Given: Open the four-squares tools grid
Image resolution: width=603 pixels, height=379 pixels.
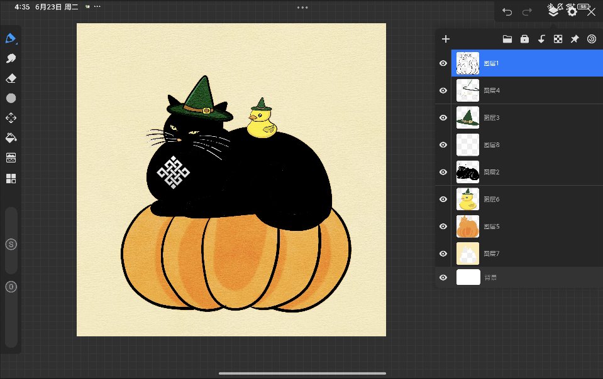Looking at the screenshot, I should click(x=11, y=178).
